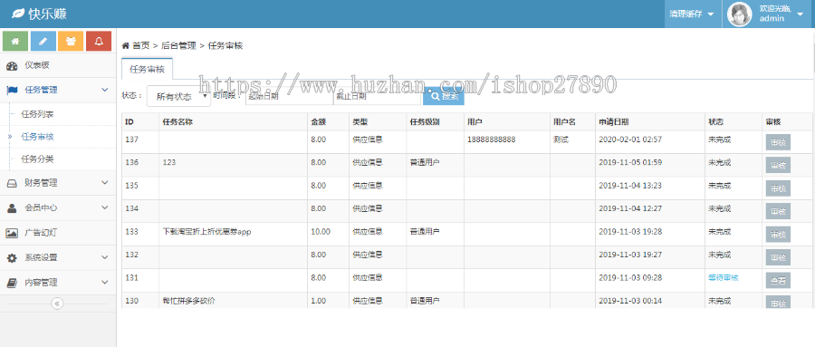Click task name 下载淘宝折上折优惠券app
Viewport: 815px width, 347px height.
tap(206, 232)
